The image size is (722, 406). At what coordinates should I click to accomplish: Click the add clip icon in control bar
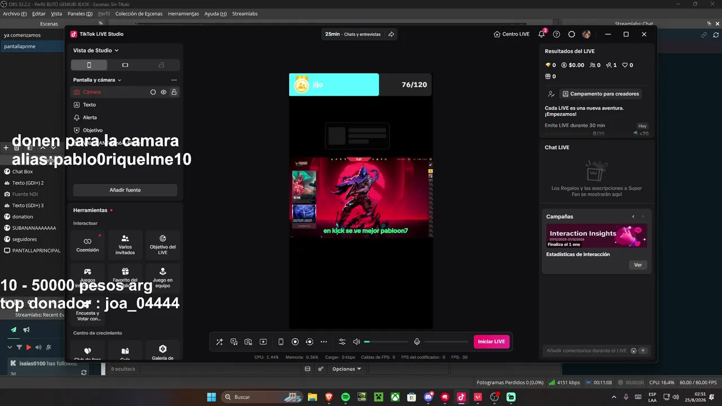click(x=263, y=342)
